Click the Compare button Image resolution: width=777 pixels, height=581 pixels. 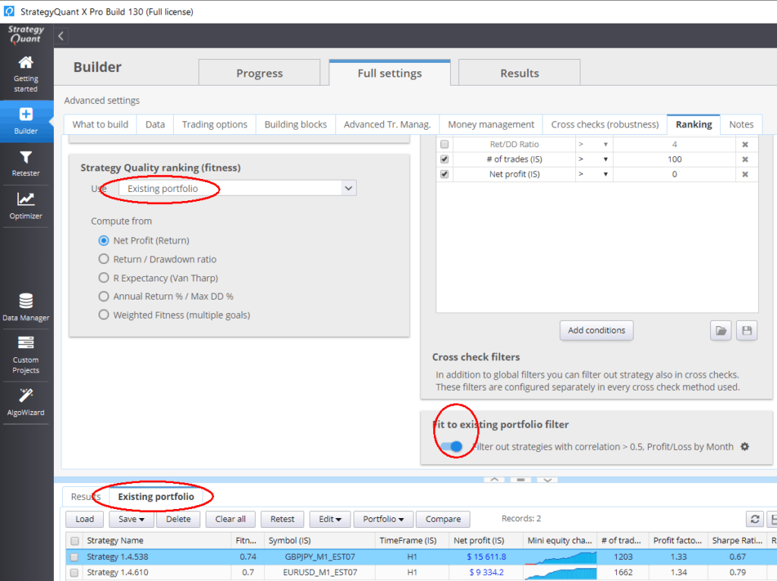click(x=443, y=519)
